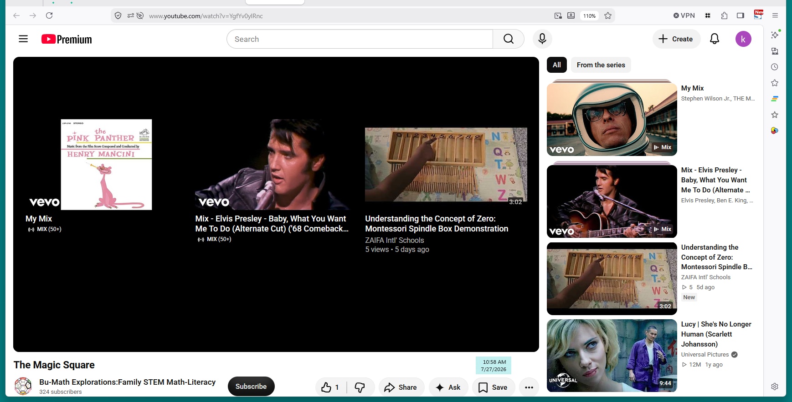The width and height of the screenshot is (792, 402).
Task: Click the '324 subscribers' count text
Action: (x=61, y=392)
